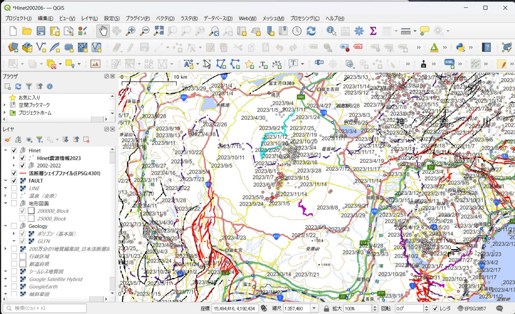Toggle Hinet震源情報2023 layer visibility

23,158
